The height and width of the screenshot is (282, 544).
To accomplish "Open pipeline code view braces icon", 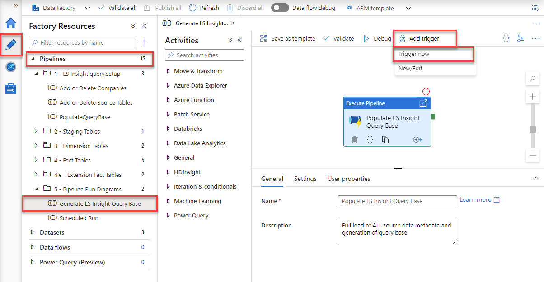I will 506,38.
